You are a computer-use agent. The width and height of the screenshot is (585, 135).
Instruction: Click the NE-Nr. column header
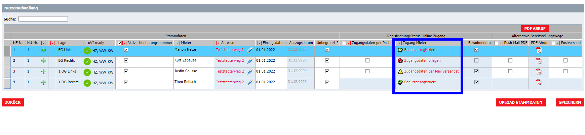pyautogui.click(x=18, y=43)
